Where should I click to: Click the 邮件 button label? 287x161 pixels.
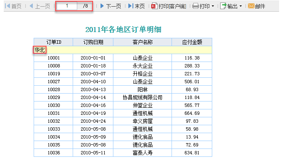[260, 6]
